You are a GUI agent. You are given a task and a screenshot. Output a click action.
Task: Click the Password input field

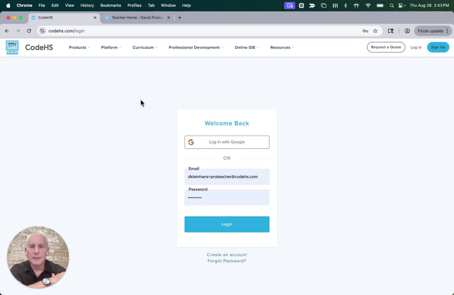227,197
